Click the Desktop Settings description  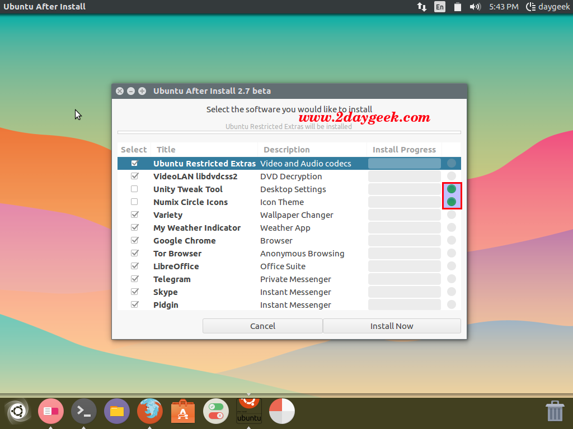click(x=293, y=189)
